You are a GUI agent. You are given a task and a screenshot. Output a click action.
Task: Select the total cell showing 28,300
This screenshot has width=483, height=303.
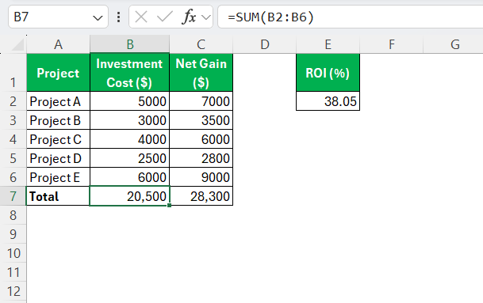tap(201, 196)
